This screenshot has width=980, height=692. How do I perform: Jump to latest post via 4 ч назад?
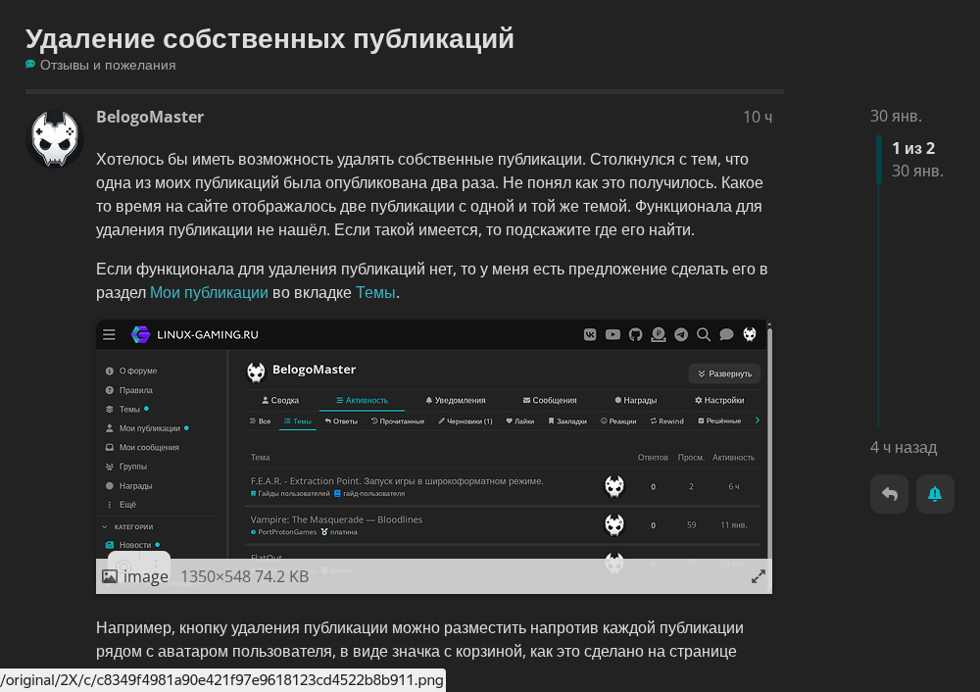(903, 448)
